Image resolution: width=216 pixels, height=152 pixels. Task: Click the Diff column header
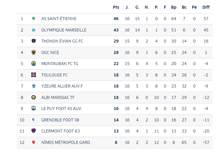point(206,7)
